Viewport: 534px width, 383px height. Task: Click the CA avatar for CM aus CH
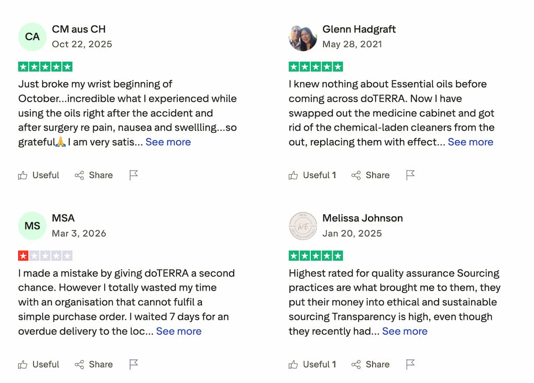pos(32,37)
